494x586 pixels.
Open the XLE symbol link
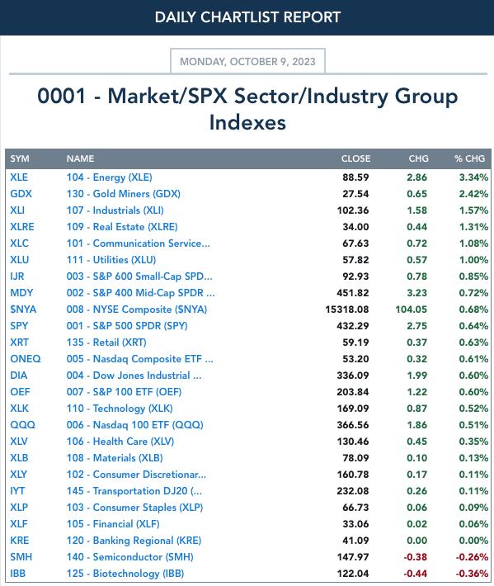19,177
